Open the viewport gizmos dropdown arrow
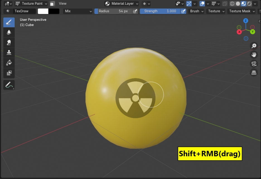 click(x=195, y=4)
